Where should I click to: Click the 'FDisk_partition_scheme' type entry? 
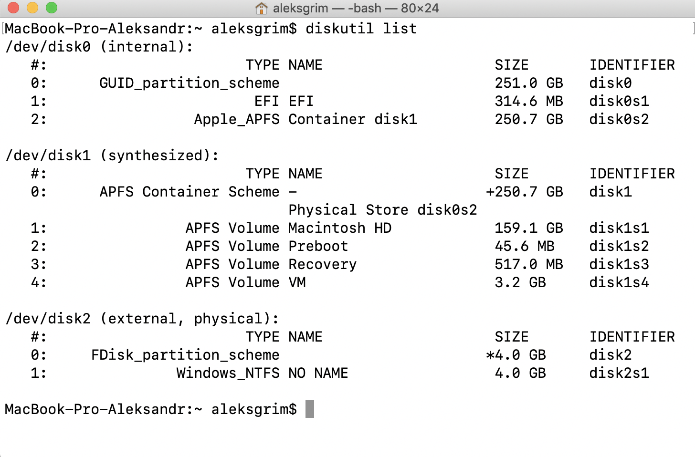(x=185, y=355)
